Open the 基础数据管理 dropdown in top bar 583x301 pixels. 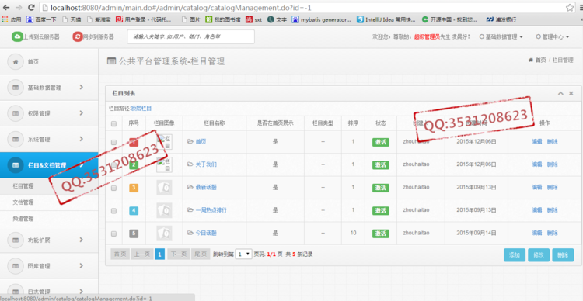[501, 36]
